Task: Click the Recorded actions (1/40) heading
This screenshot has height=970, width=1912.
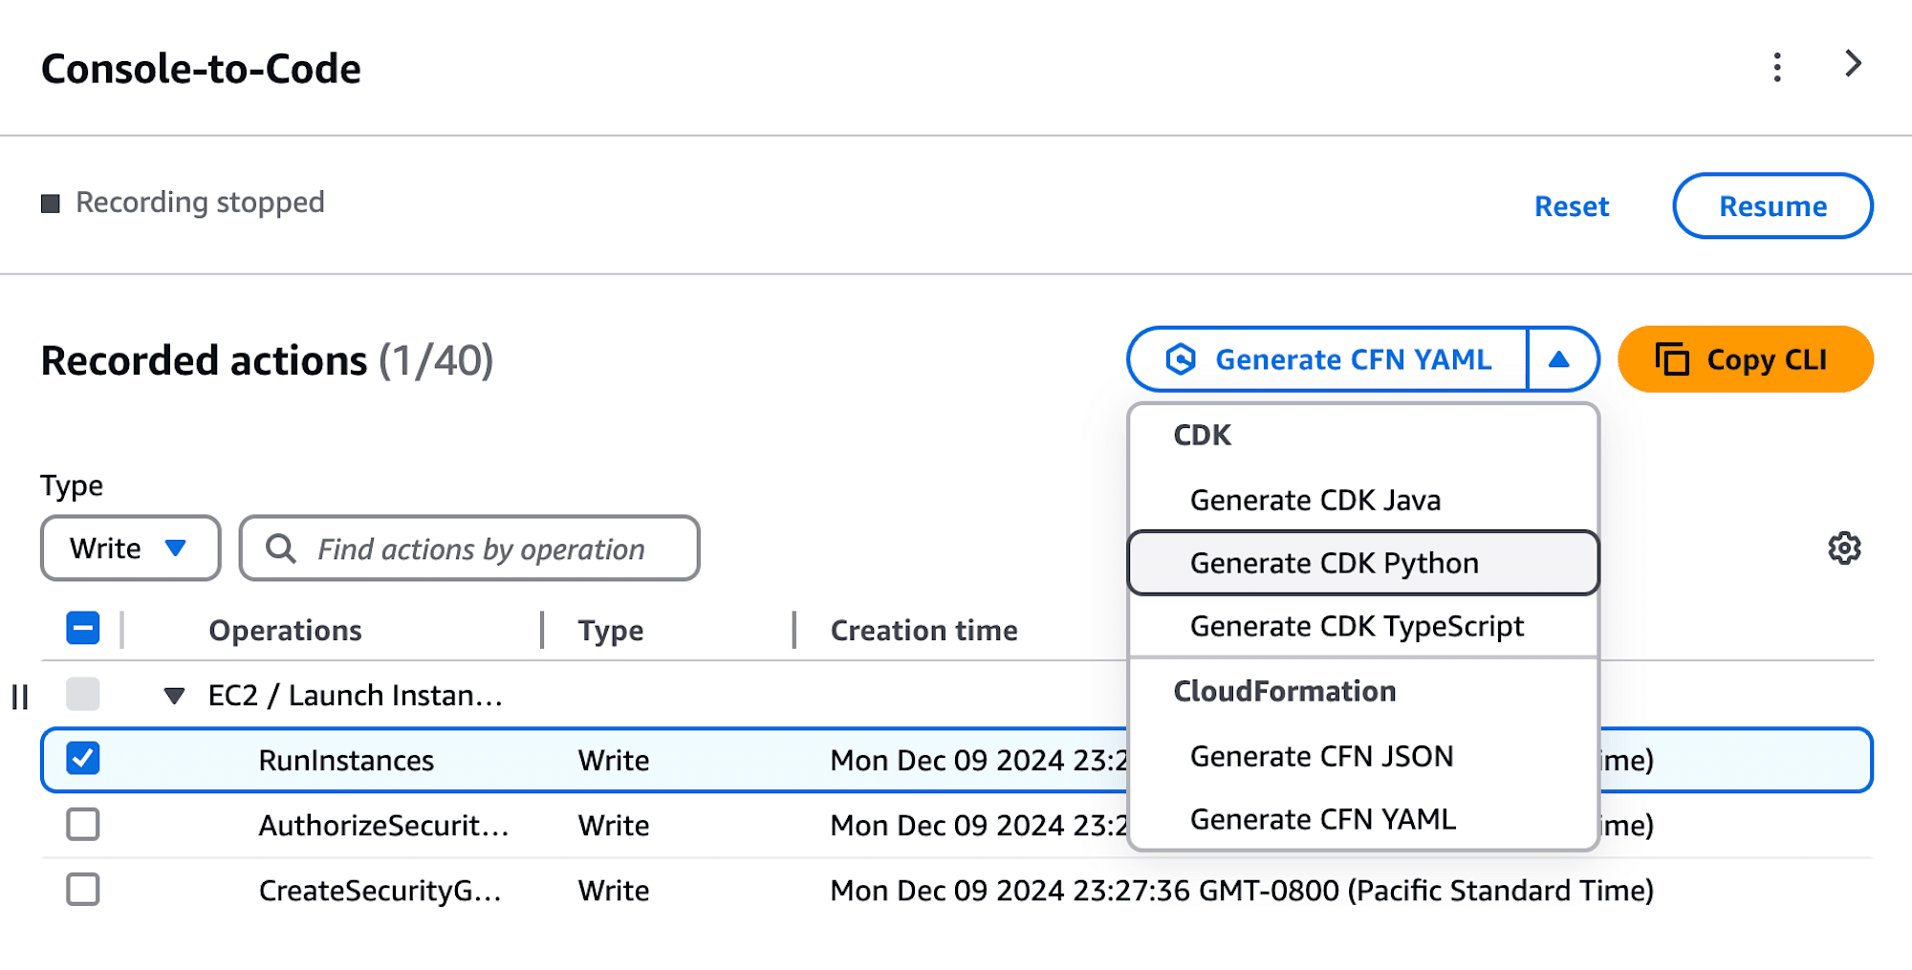Action: coord(267,361)
